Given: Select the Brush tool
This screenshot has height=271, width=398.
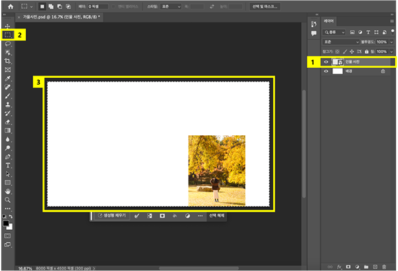Looking at the screenshot, I should pyautogui.click(x=7, y=96).
